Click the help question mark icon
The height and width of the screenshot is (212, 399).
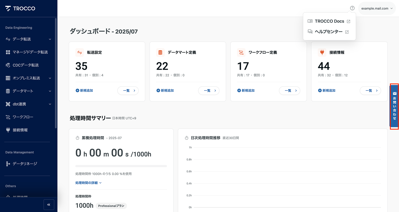click(352, 8)
